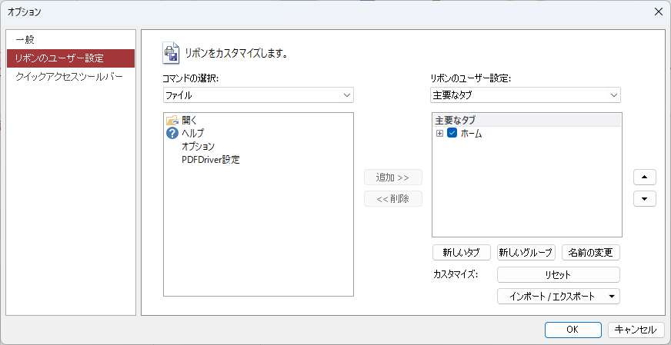This screenshot has width=671, height=345.
Task: Close the オプション dialog
Action: tap(659, 12)
